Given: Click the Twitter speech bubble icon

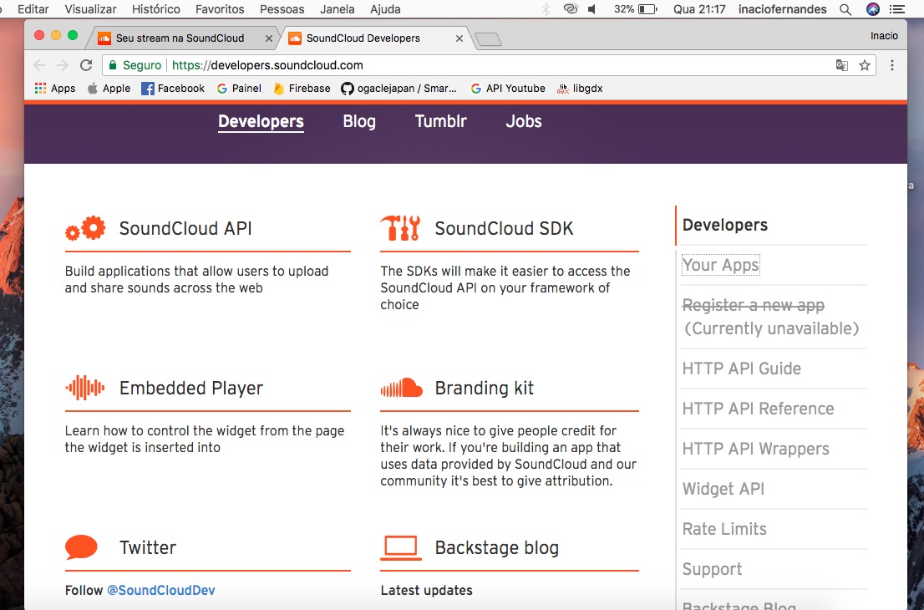Looking at the screenshot, I should pyautogui.click(x=82, y=547).
